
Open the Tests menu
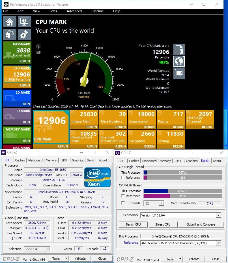coord(53,11)
